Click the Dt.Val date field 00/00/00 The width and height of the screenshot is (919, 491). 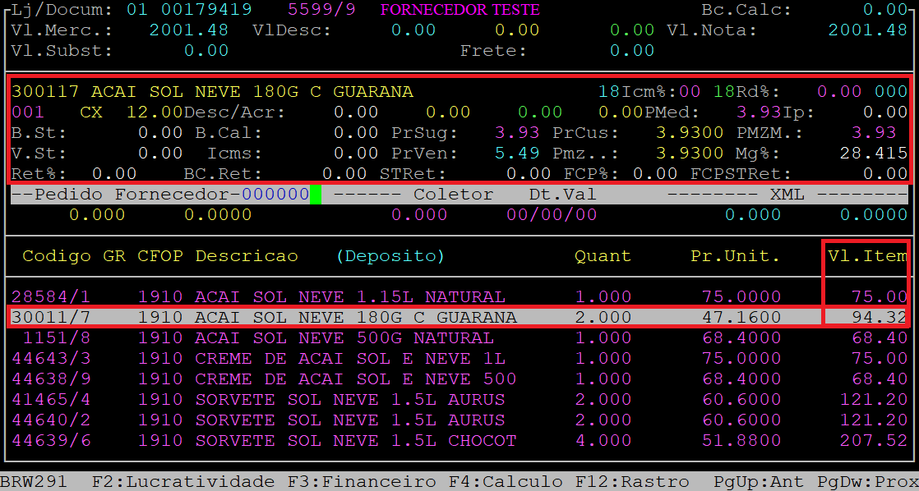point(552,215)
